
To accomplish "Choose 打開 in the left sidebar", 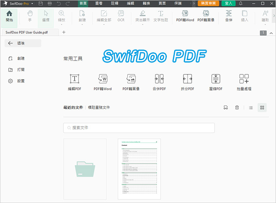I will [x=17, y=70].
